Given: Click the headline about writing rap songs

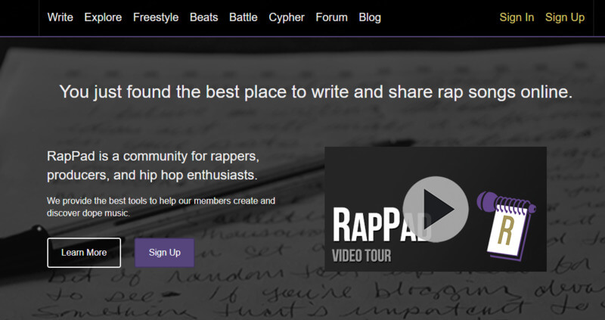Looking at the screenshot, I should tap(315, 92).
